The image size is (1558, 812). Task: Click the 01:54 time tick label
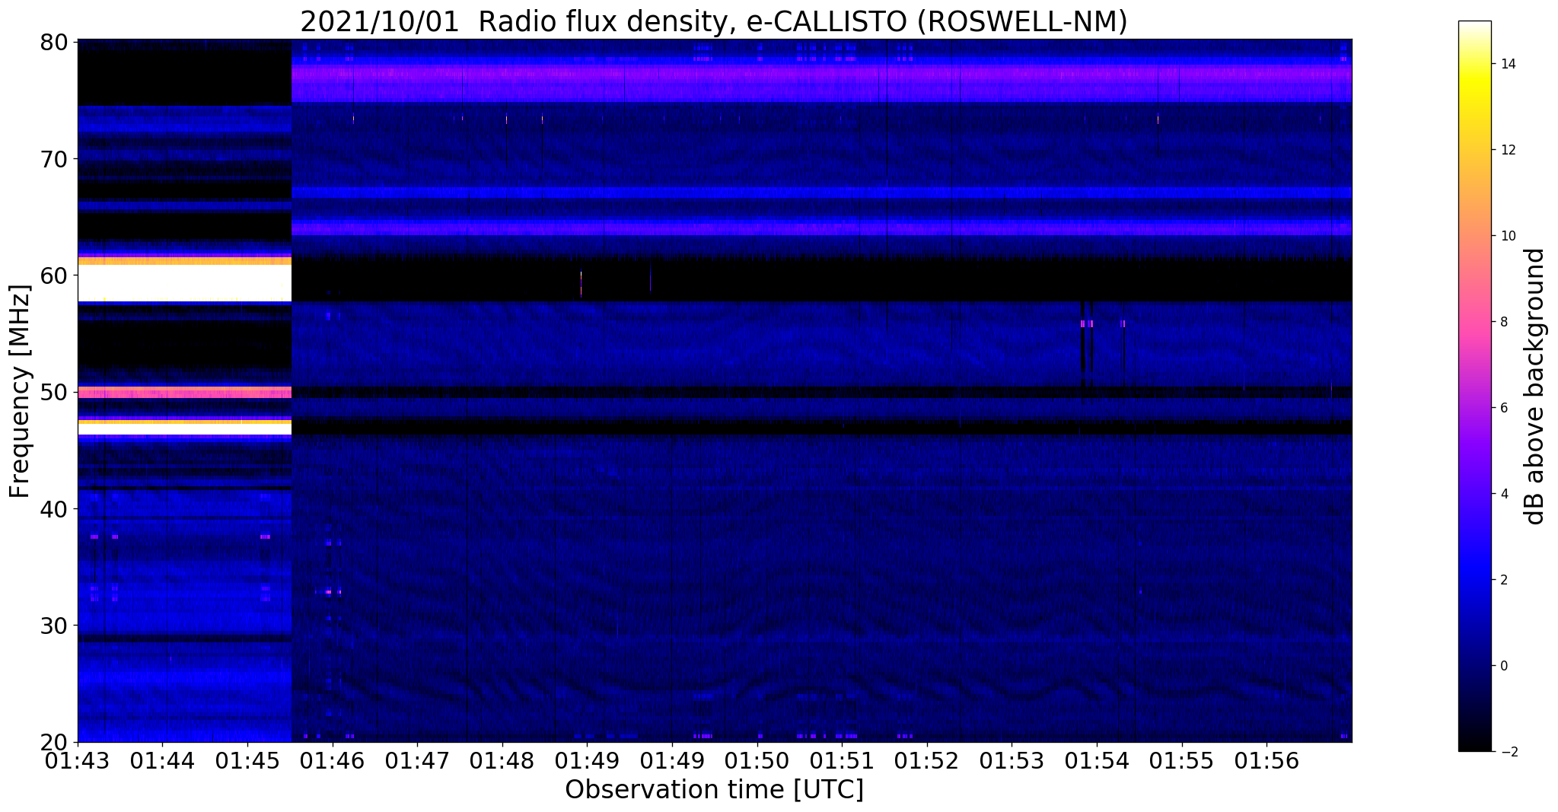coord(1097,761)
